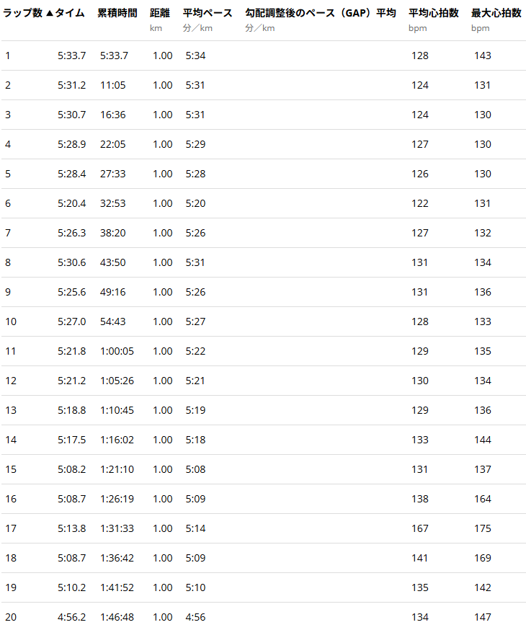The image size is (526, 630).
Task: Click the 平均ペース column header
Action: (x=208, y=14)
